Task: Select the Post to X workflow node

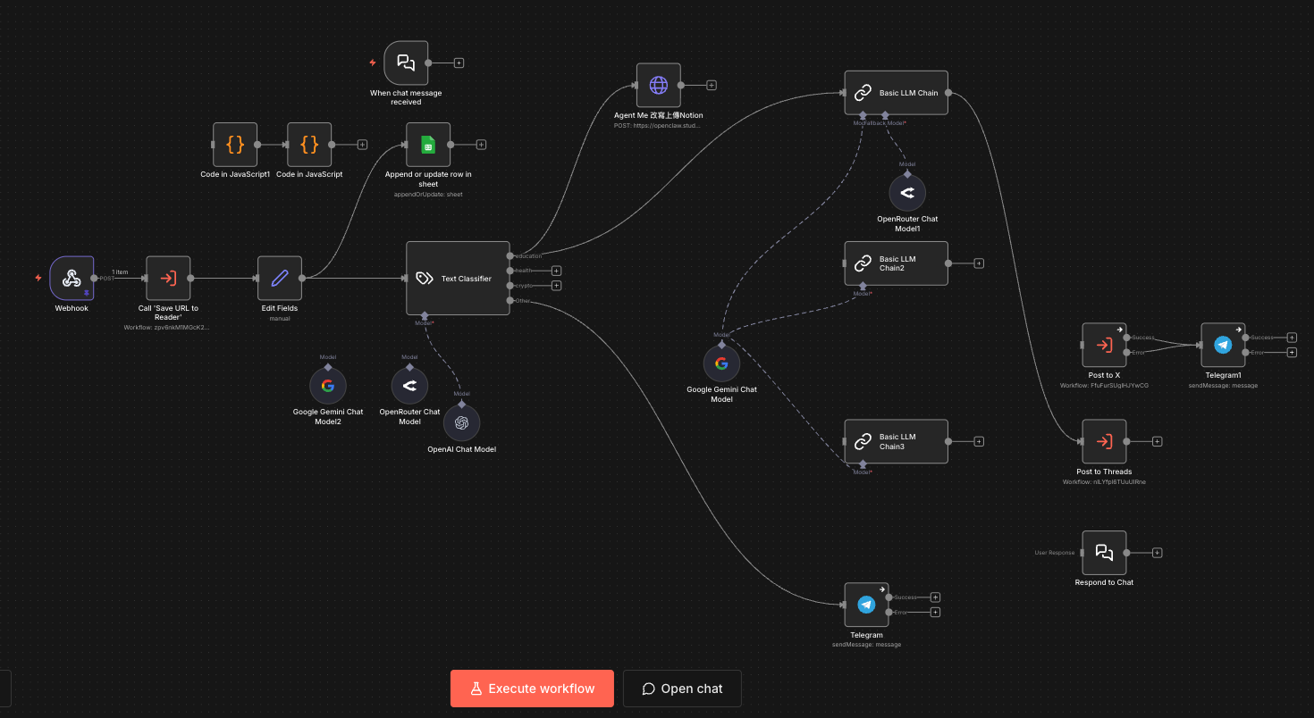Action: point(1104,346)
